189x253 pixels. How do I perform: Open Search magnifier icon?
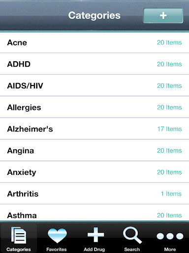pos(132,235)
